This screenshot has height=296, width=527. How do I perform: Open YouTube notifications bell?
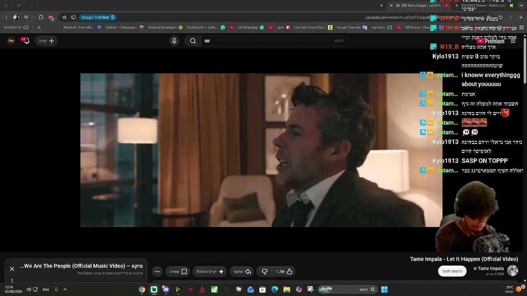(x=26, y=41)
